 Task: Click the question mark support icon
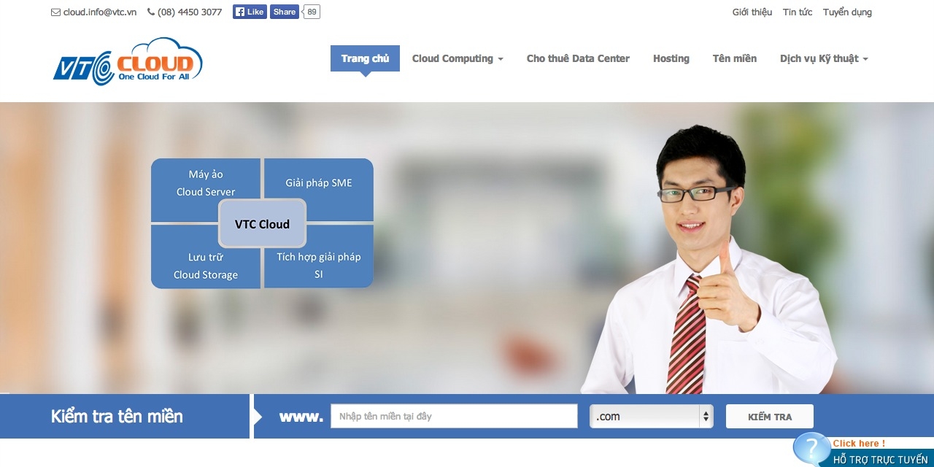coord(811,449)
